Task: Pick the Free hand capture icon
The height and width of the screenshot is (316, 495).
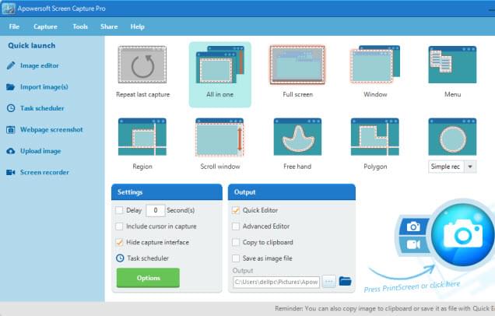Action: pos(297,137)
